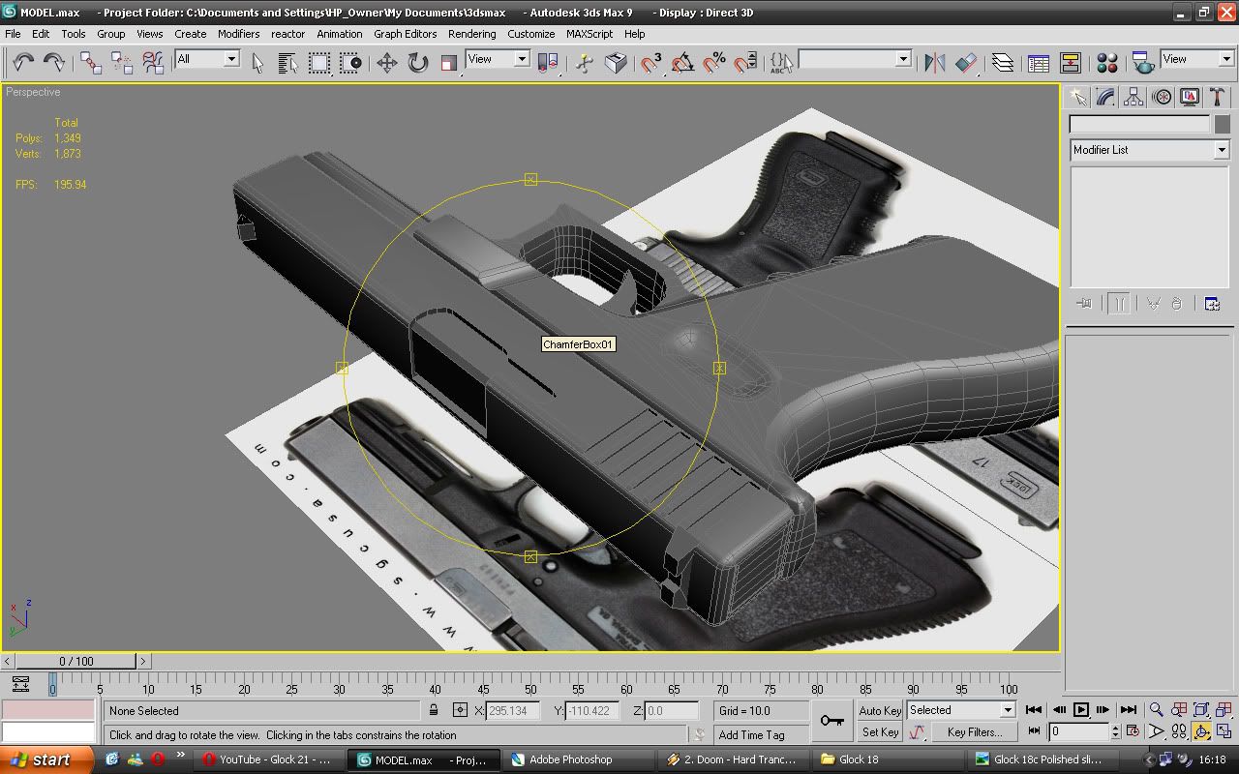The height and width of the screenshot is (774, 1239).
Task: Activate the Select and Manipulate tool
Action: (x=584, y=63)
